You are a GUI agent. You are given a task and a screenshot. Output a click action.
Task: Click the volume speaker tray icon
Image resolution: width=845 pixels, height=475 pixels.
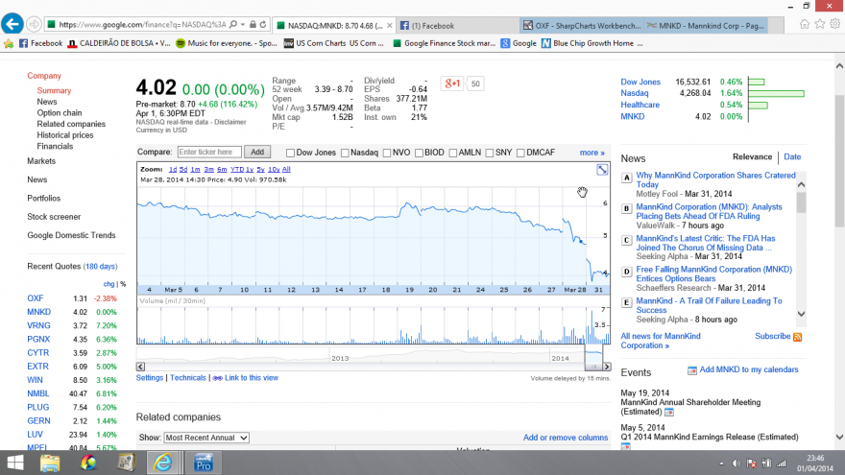tap(736, 463)
